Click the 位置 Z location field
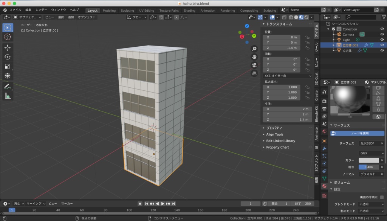Screen dimensions: 387x221 (x=282, y=48)
